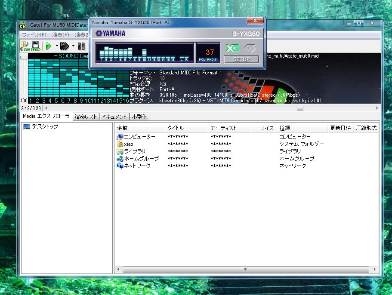Sort by the 名前 column header
Image resolution: width=392 pixels, height=295 pixels.
point(140,128)
